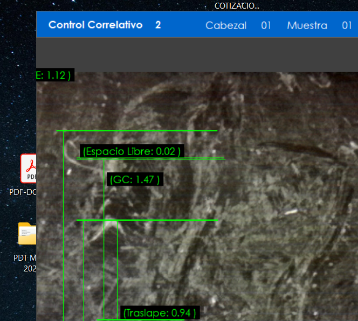Select the PDT M folder icon on desktop
Image resolution: width=358 pixels, height=321 pixels.
(x=27, y=234)
